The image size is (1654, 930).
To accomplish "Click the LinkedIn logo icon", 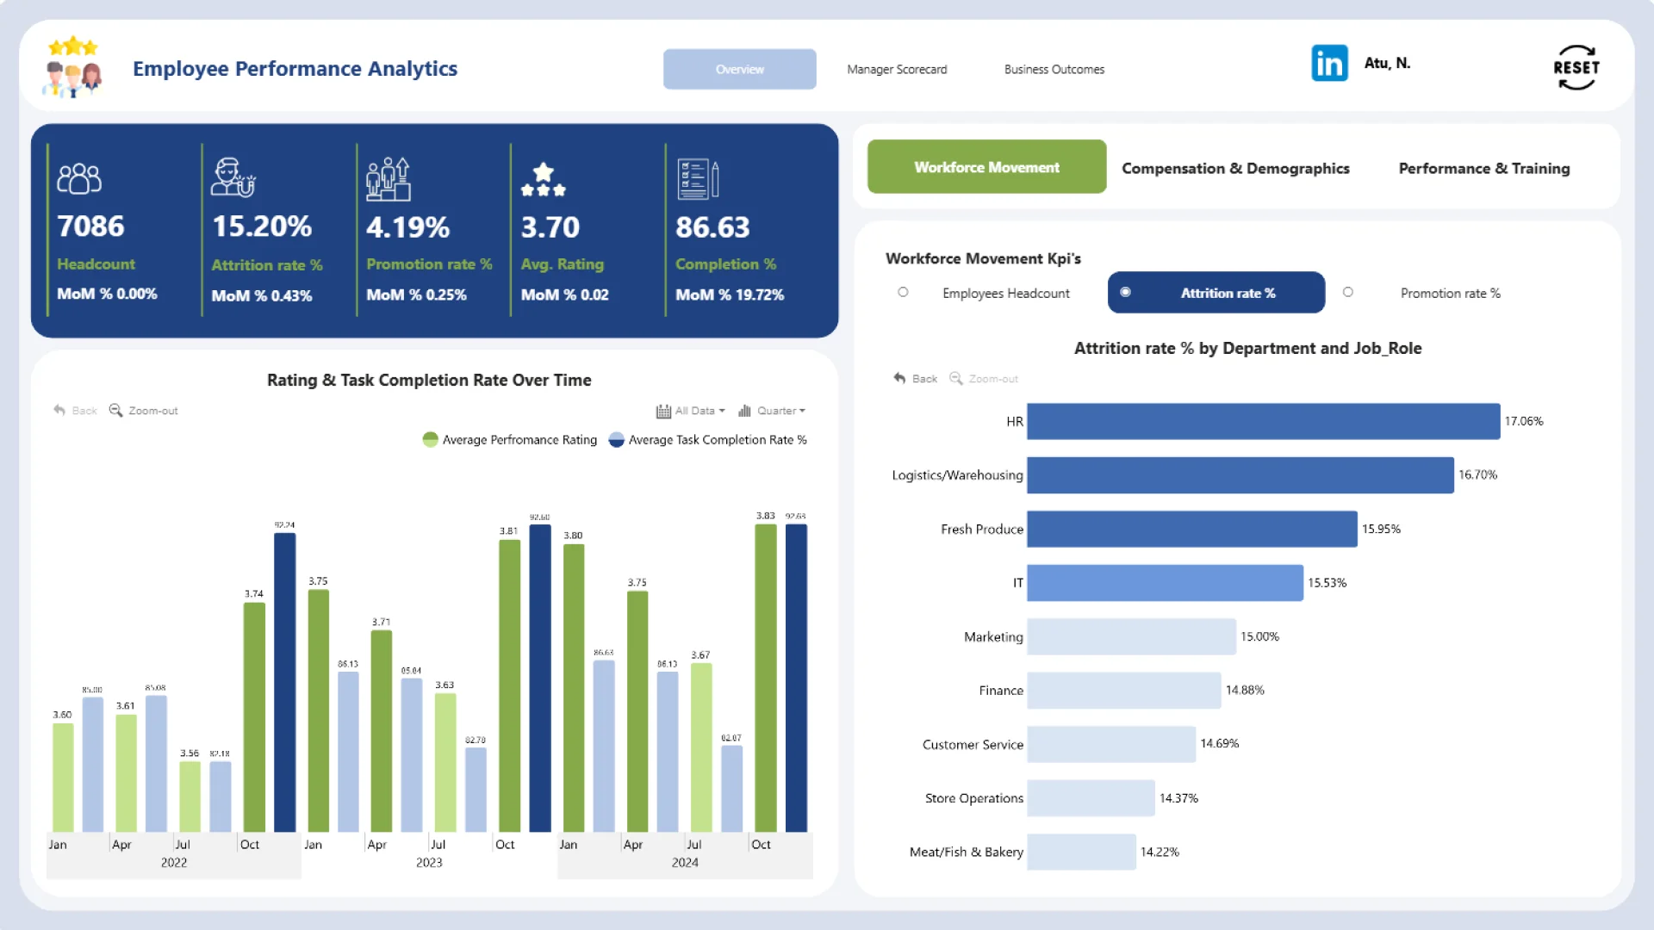I will point(1329,64).
